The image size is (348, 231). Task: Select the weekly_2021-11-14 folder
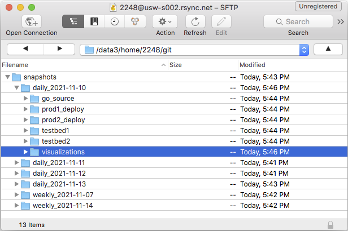click(x=62, y=206)
